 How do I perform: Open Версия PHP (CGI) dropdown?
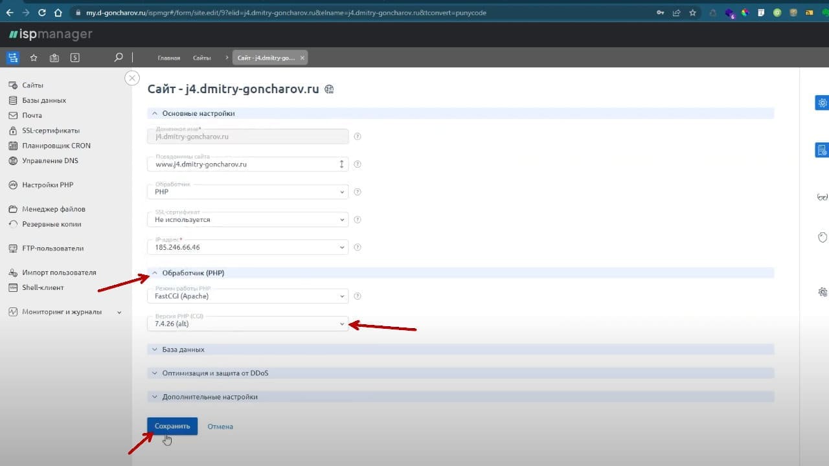(x=247, y=324)
